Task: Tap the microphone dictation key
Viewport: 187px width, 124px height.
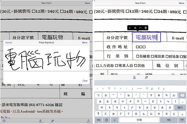Action: (114, 120)
